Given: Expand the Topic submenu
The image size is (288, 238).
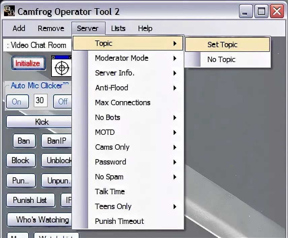Looking at the screenshot, I should [128, 43].
